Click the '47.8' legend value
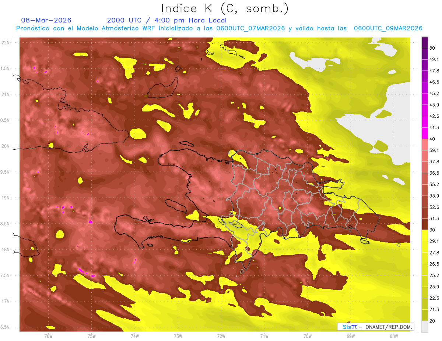The height and width of the screenshot is (341, 442). point(434,71)
